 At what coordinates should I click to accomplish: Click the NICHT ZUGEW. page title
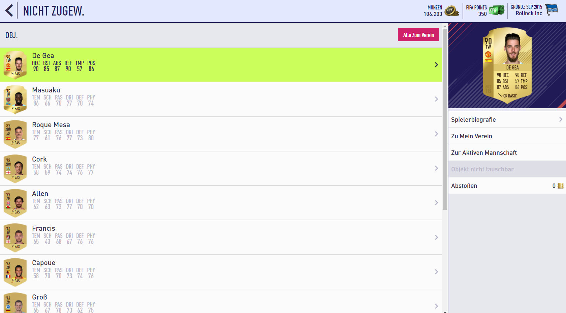(x=54, y=11)
